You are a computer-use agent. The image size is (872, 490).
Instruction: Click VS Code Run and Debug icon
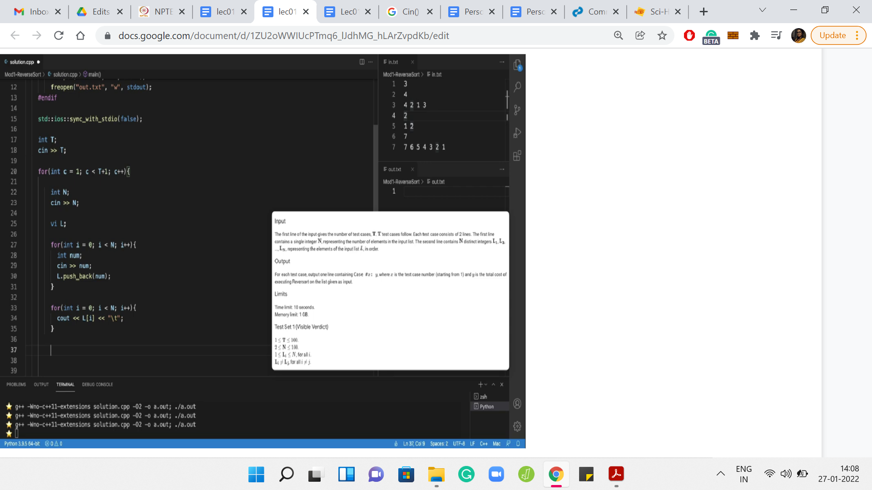pyautogui.click(x=517, y=133)
